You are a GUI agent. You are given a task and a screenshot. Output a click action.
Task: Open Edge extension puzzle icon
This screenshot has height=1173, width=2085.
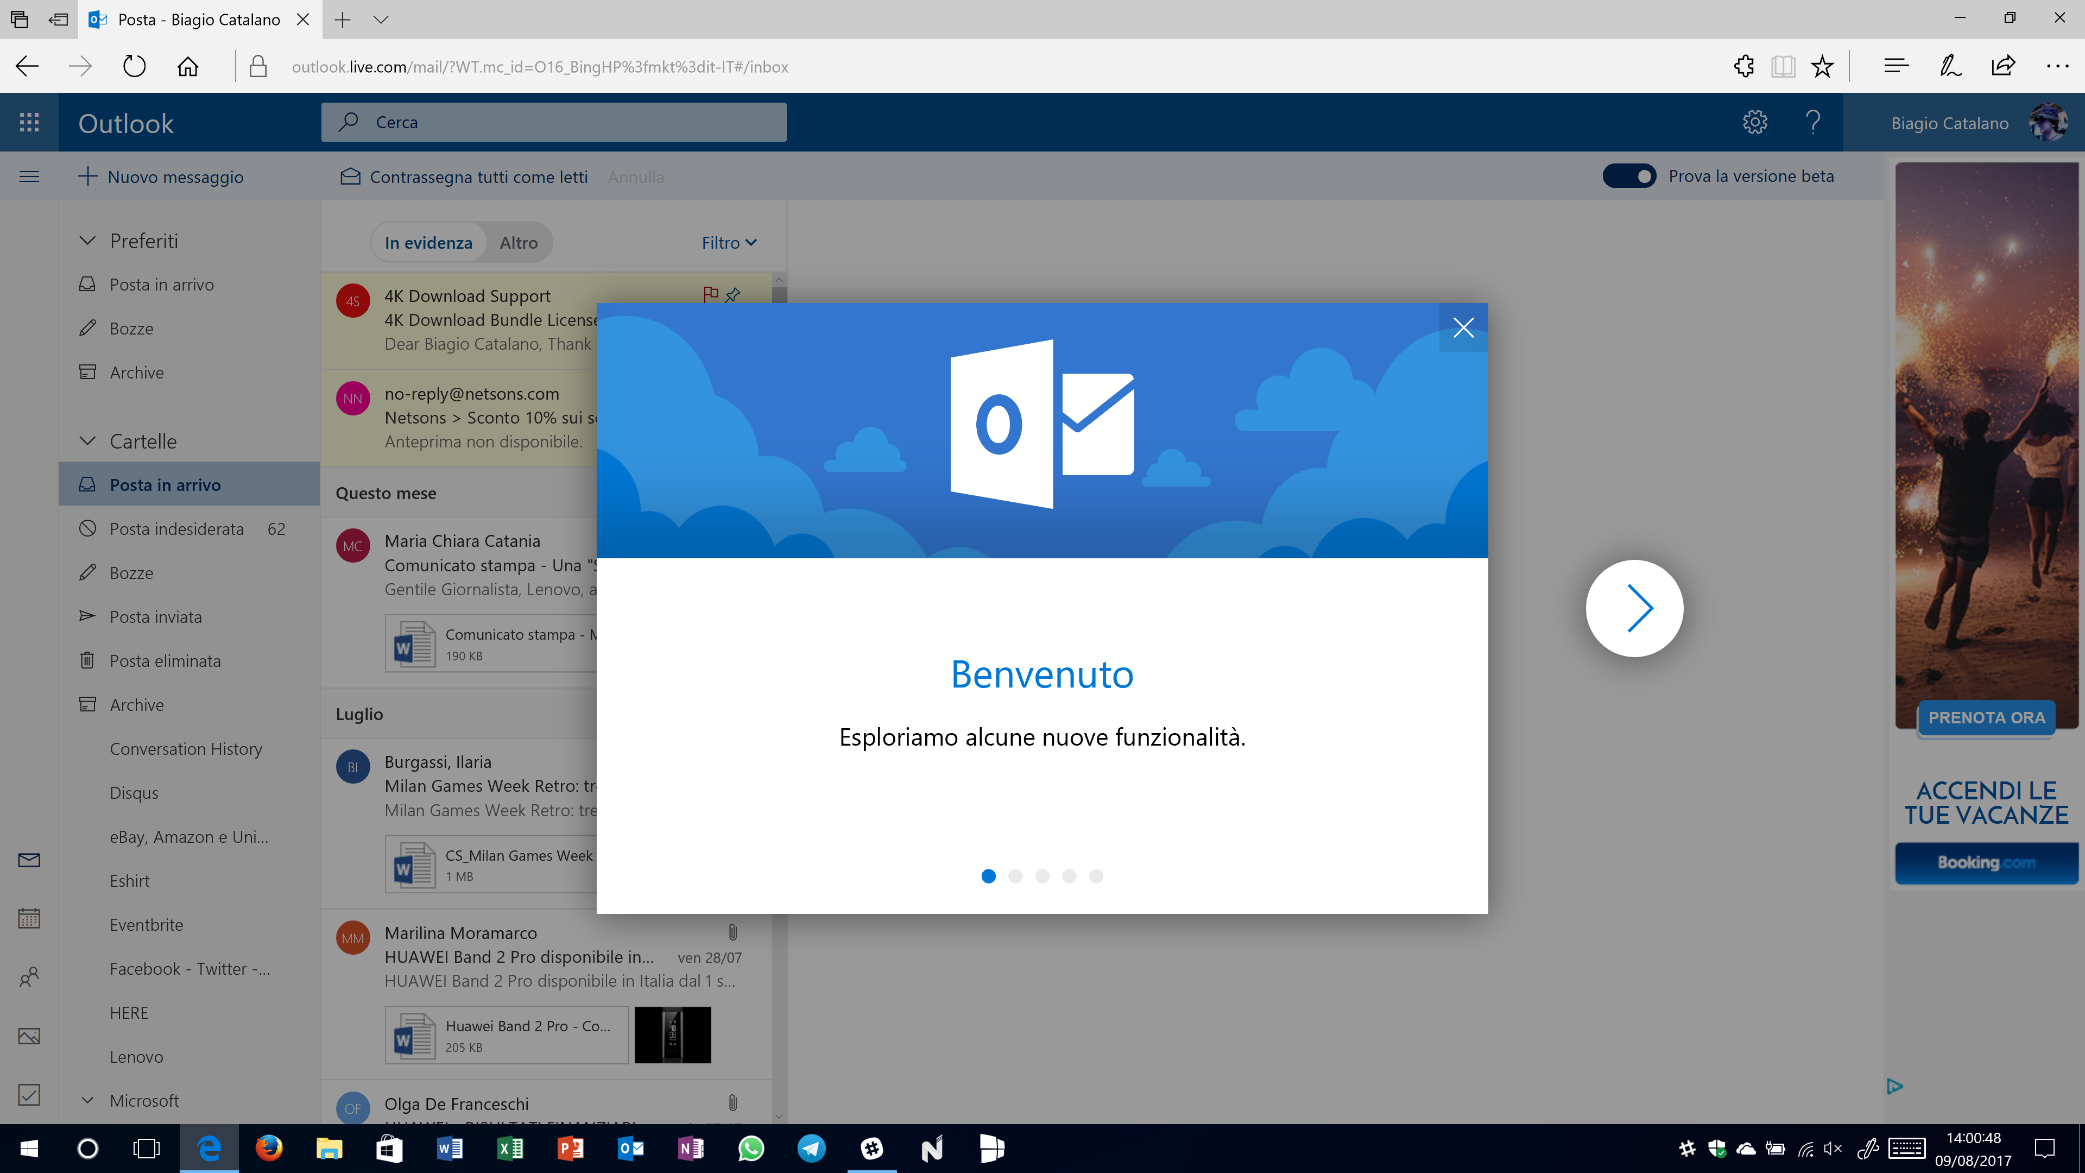[1744, 66]
